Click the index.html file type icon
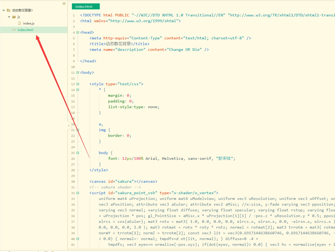Image resolution: width=335 pixels, height=252 pixels. (14, 30)
